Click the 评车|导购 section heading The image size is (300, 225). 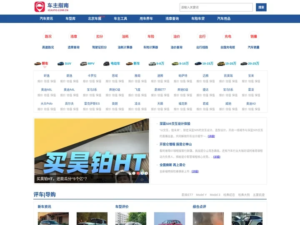pos(45,195)
